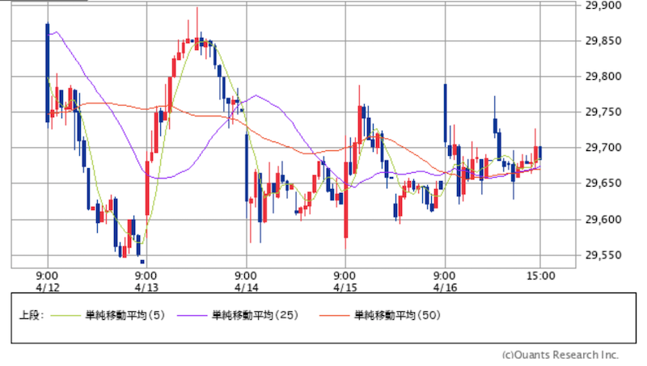Click the 単純移動平均(25) legend label

pyautogui.click(x=255, y=315)
